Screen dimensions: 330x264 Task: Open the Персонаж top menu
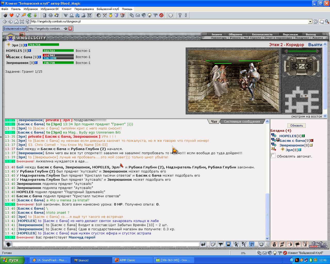(290, 34)
